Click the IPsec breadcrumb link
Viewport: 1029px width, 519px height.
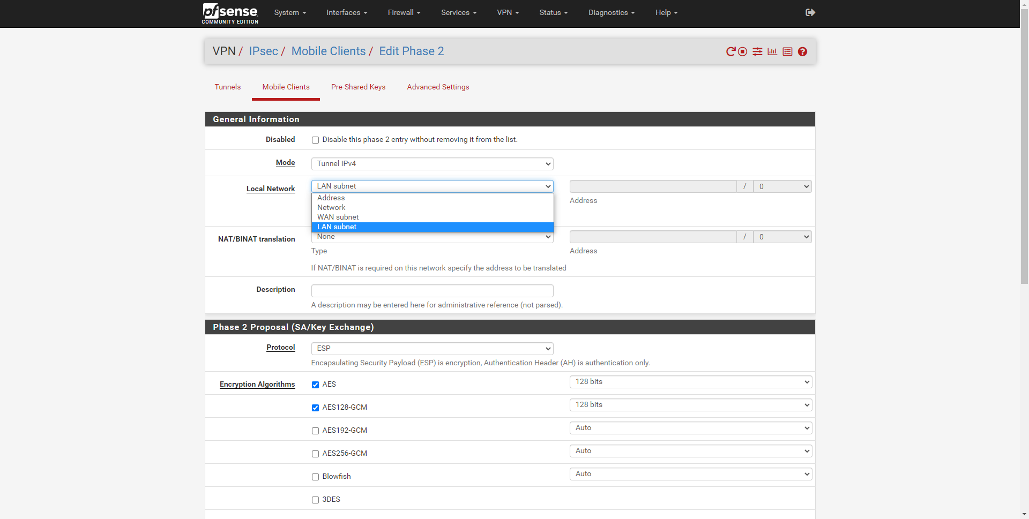pos(263,51)
